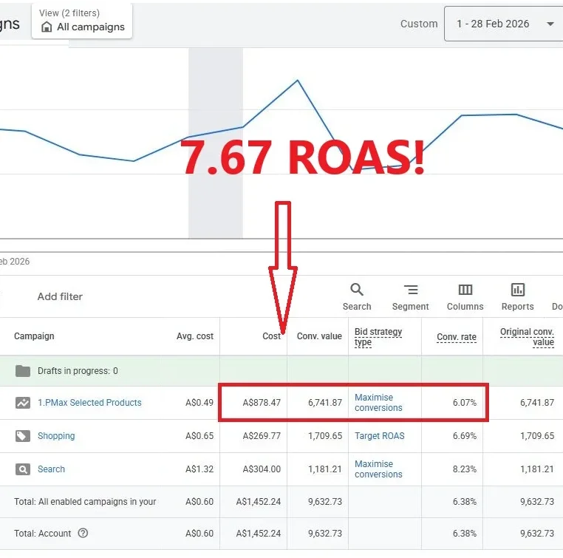Open the Columns picker icon
Screen dimensions: 563x558
click(x=465, y=290)
